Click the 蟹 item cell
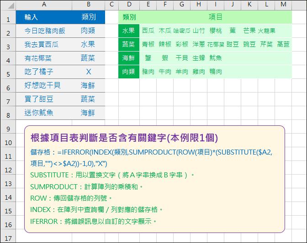307x243 pixels. (148, 58)
